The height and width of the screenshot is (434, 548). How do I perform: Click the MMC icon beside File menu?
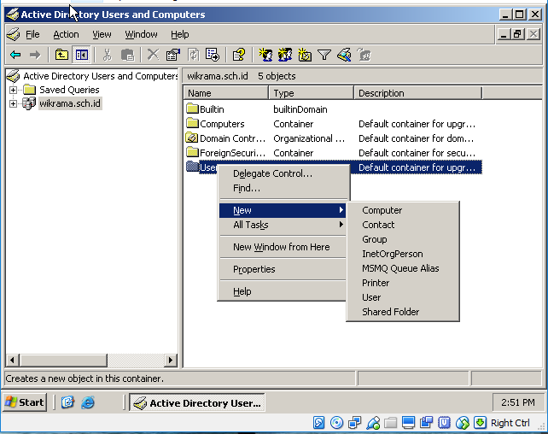click(14, 34)
